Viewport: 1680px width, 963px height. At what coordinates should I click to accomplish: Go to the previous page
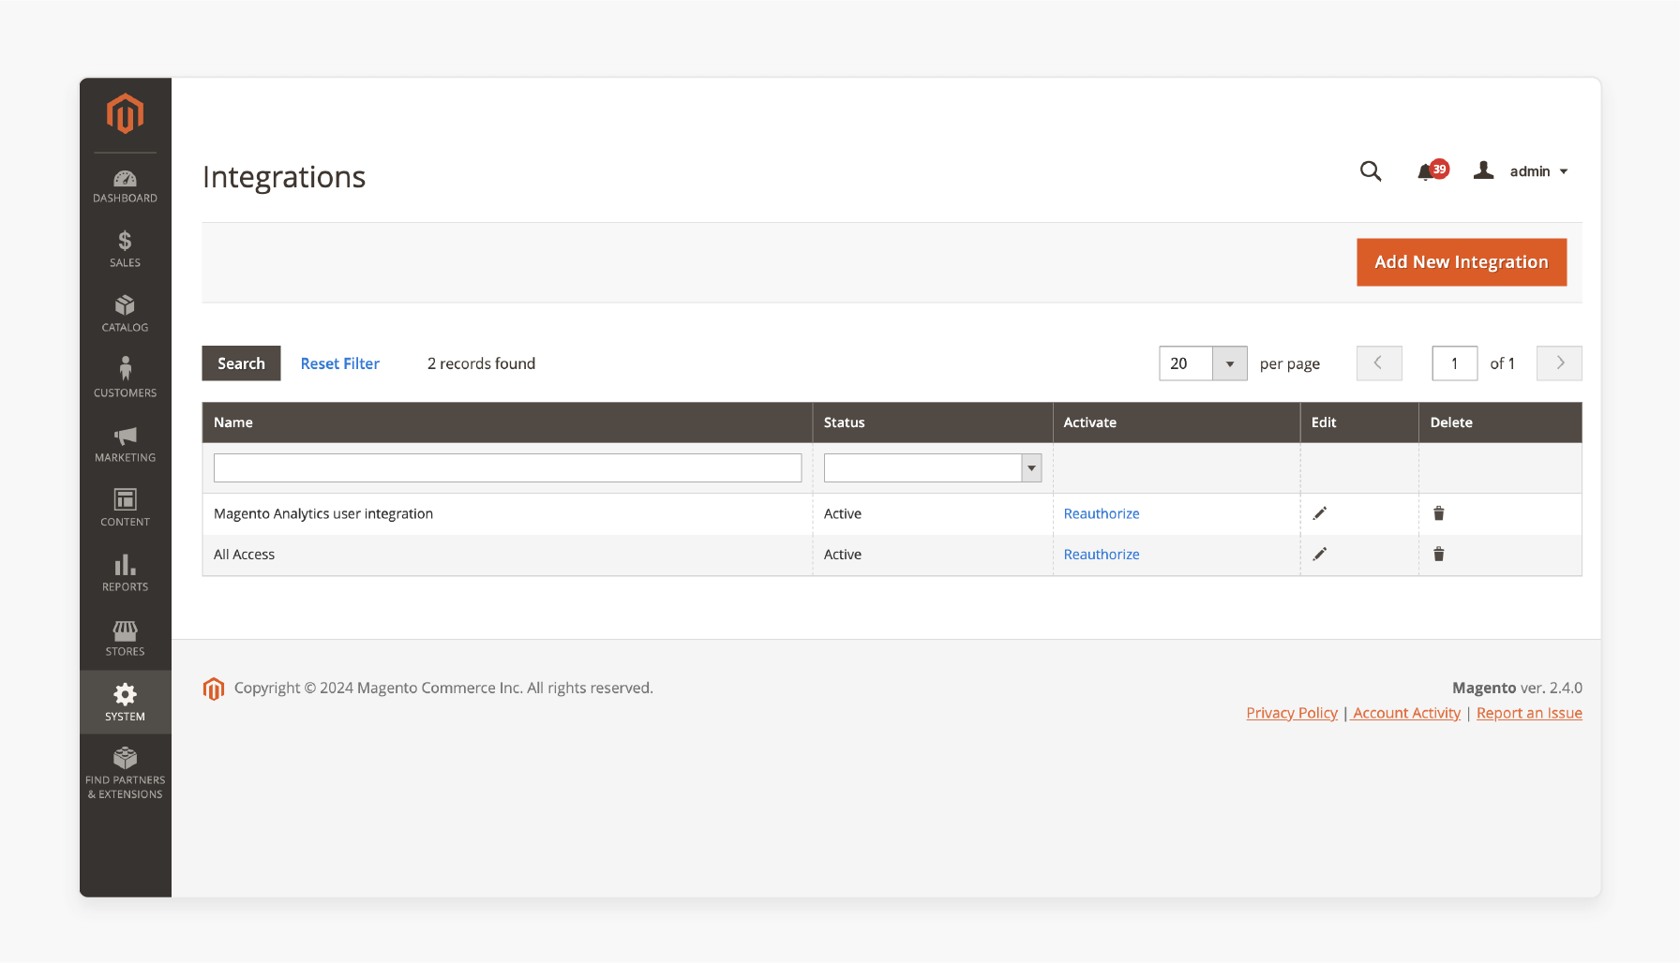coord(1379,363)
